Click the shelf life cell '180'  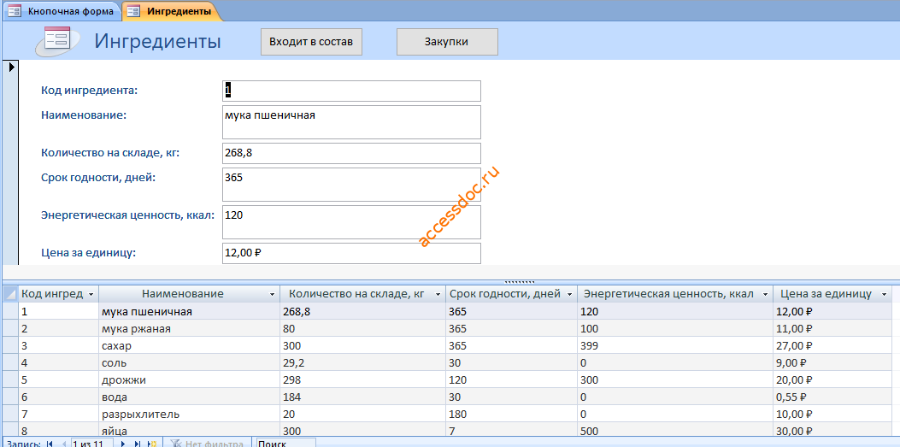(511, 414)
